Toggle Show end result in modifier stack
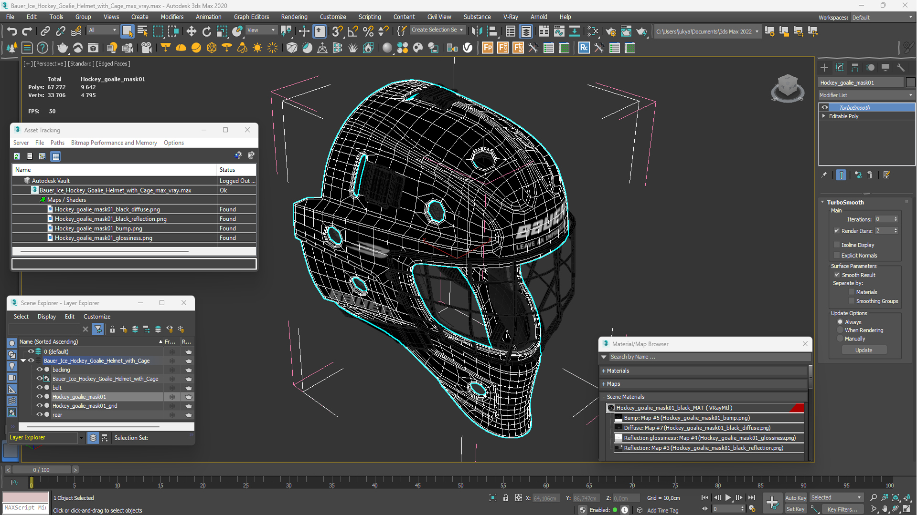Screen dimensions: 917x515 [841, 175]
